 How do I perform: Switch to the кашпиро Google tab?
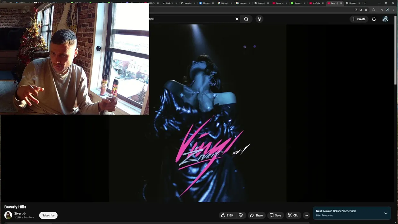(243, 3)
